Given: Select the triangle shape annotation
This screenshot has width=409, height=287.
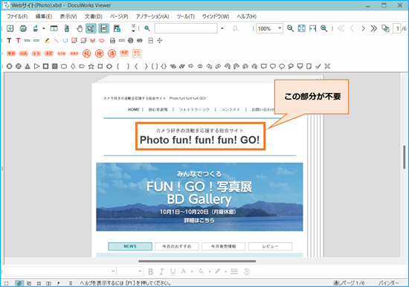Looking at the screenshot, I should pyautogui.click(x=28, y=66).
